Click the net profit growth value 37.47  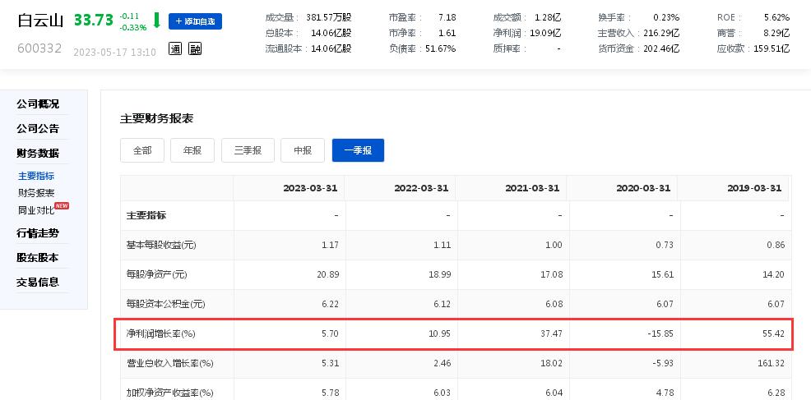(x=551, y=333)
